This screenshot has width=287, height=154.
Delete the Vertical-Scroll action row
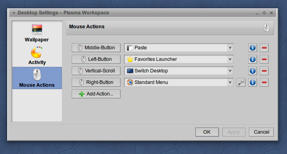[264, 71]
